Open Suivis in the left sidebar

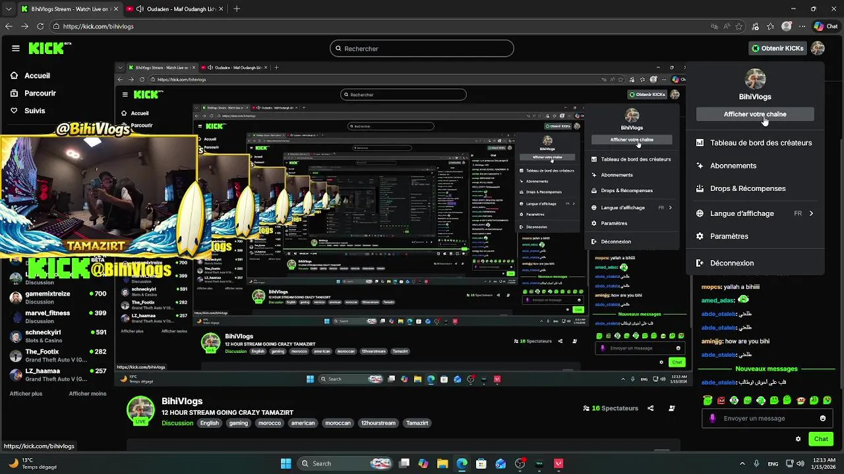(34, 111)
